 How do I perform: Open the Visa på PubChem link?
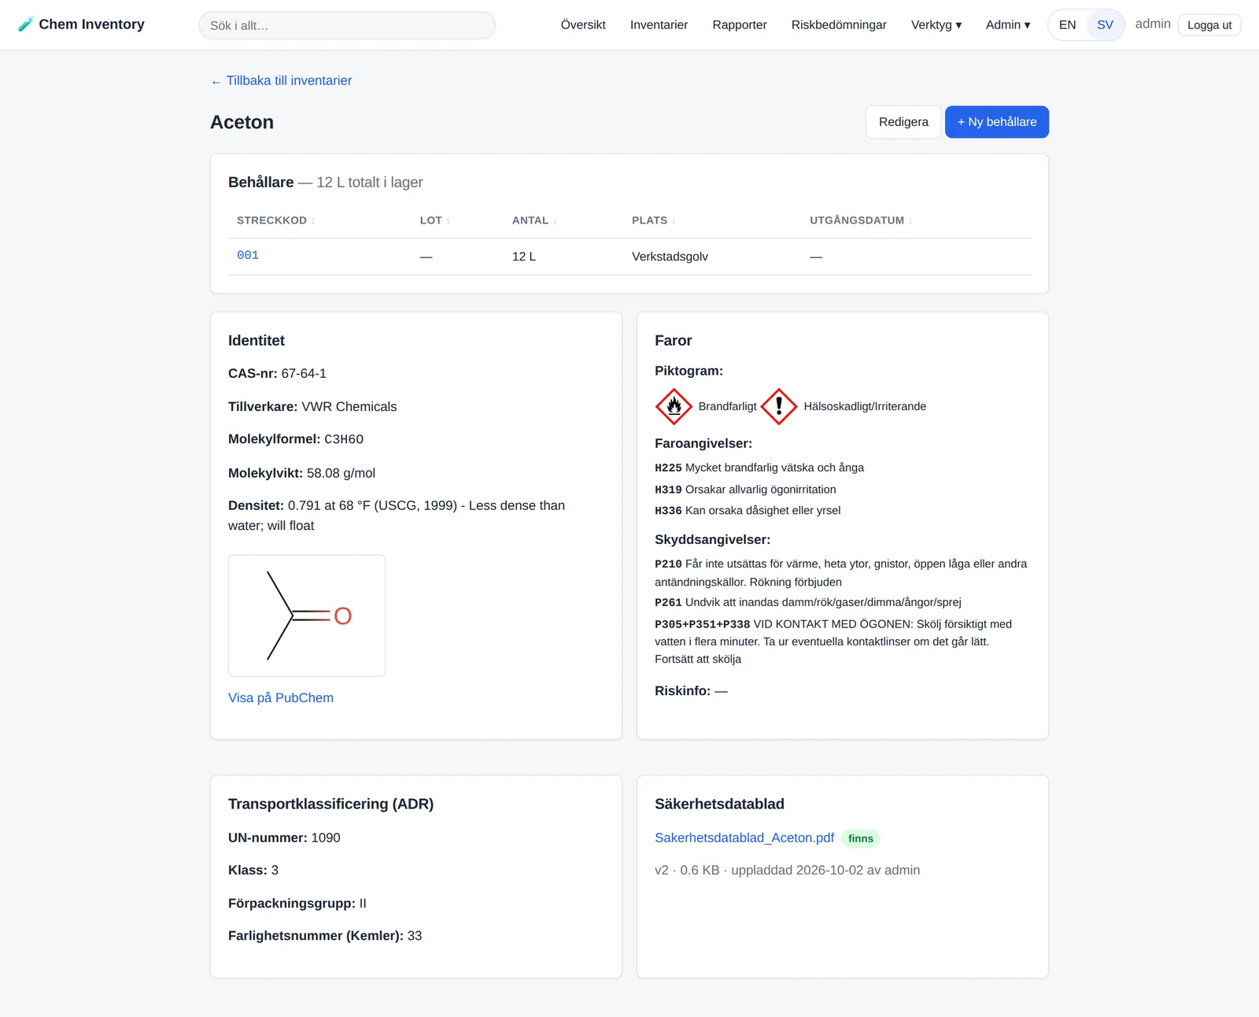click(x=281, y=697)
